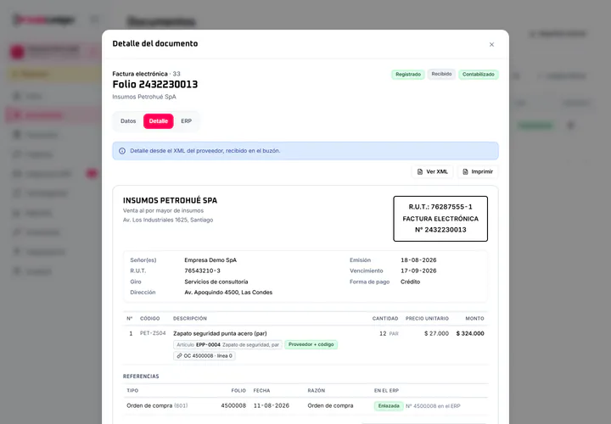The width and height of the screenshot is (611, 424).
Task: Click the Imprimir button
Action: [x=478, y=171]
